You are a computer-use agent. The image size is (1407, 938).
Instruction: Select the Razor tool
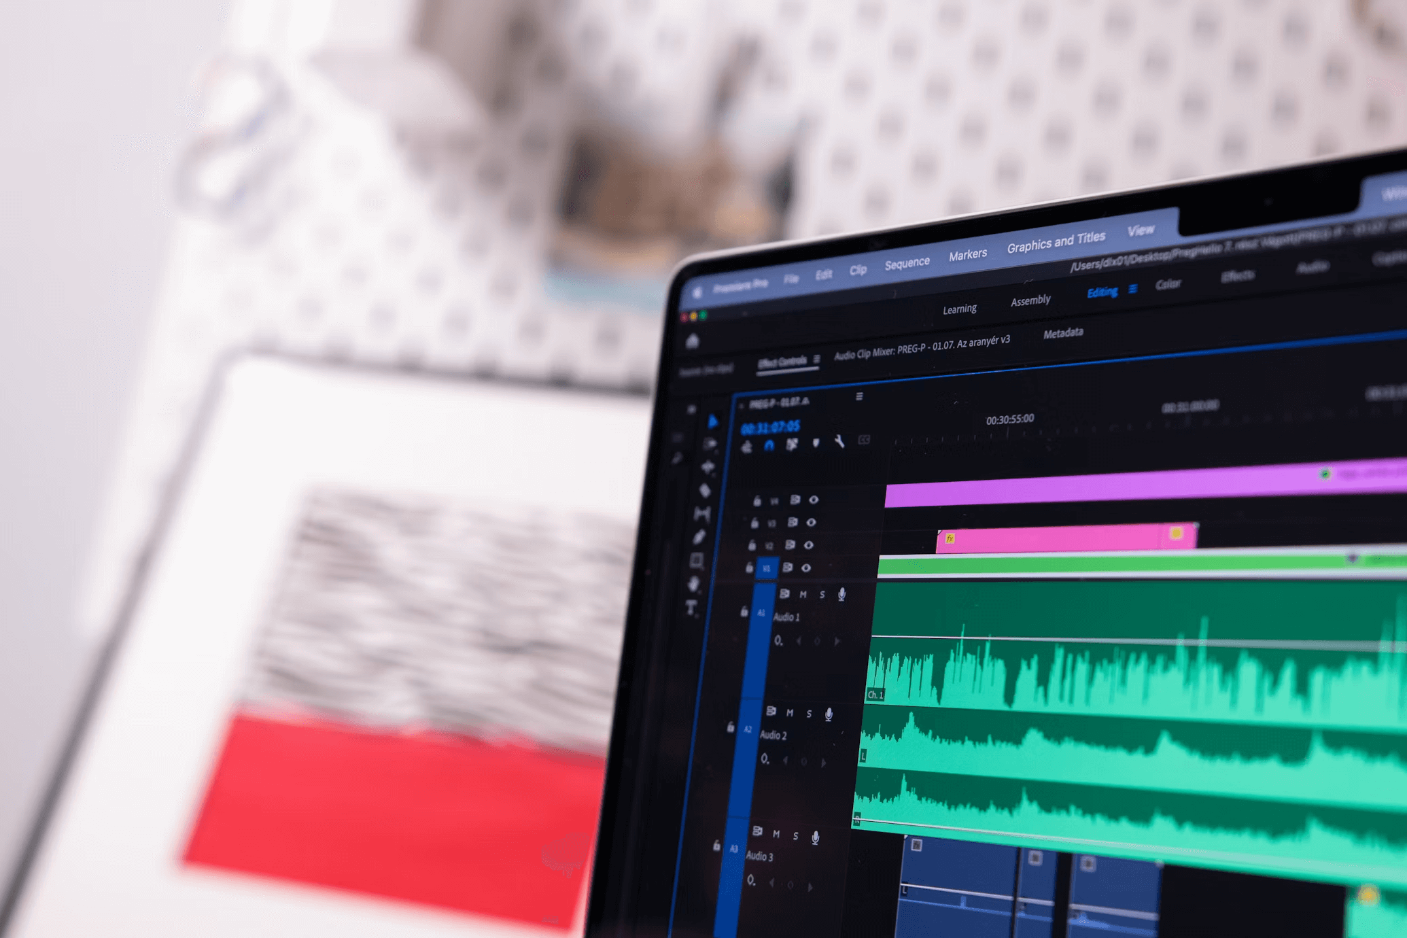point(706,490)
